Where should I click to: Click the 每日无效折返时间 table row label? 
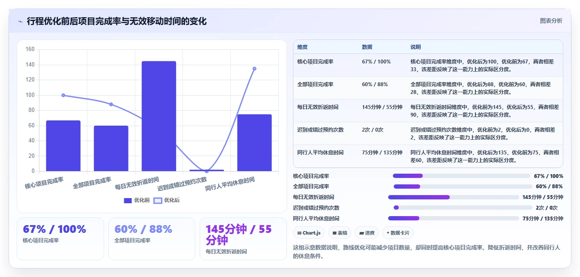[318, 107]
